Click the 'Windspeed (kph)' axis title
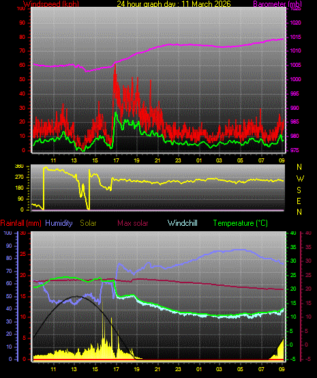Screen dimensions: 317x378 [x=51, y=4]
